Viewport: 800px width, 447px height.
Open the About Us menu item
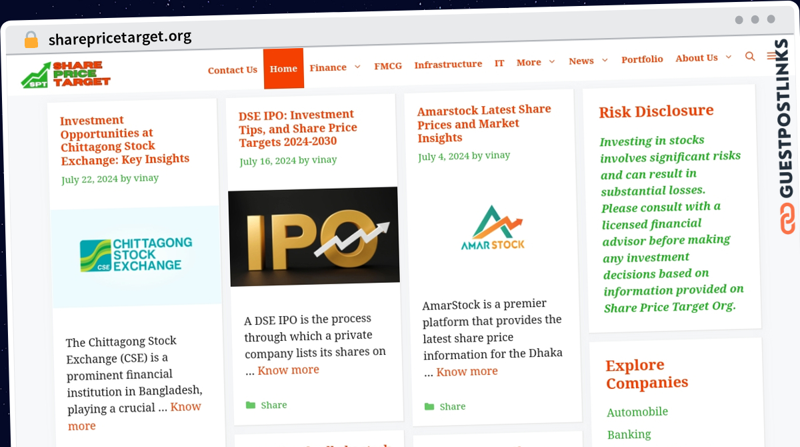[x=697, y=58]
